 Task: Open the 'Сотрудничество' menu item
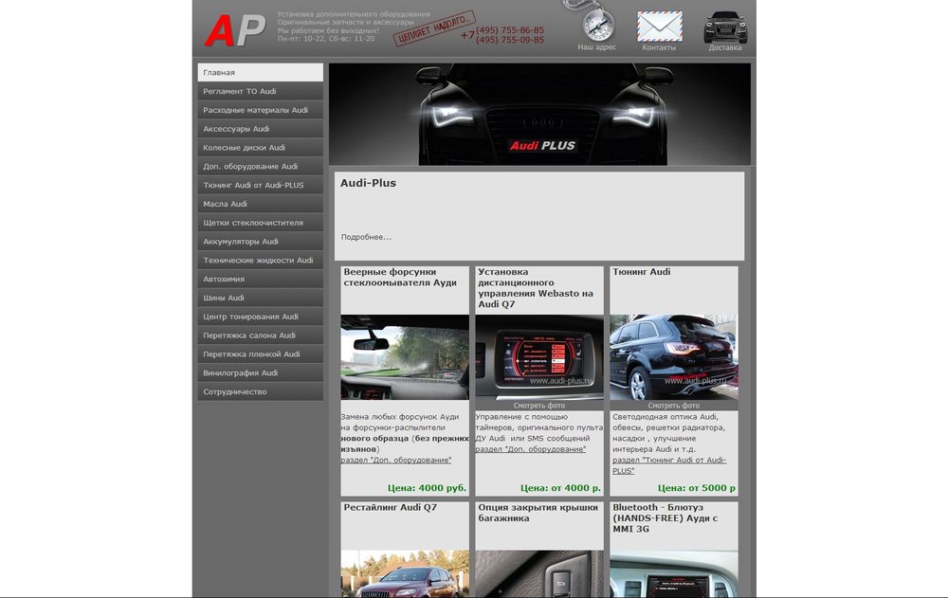[261, 391]
